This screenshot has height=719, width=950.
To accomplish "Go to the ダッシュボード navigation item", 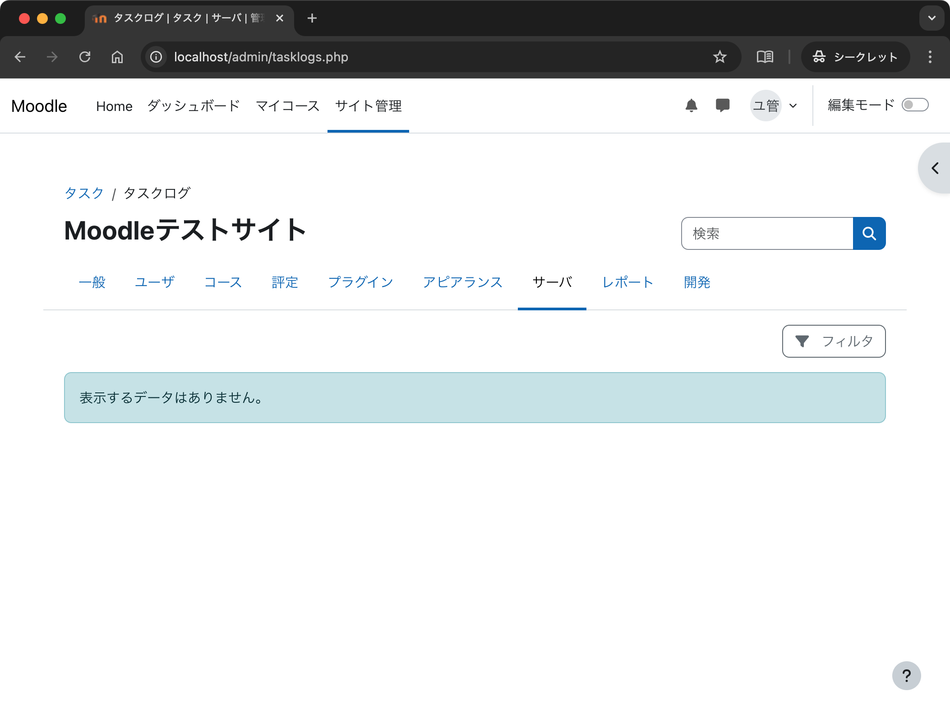I will [194, 106].
